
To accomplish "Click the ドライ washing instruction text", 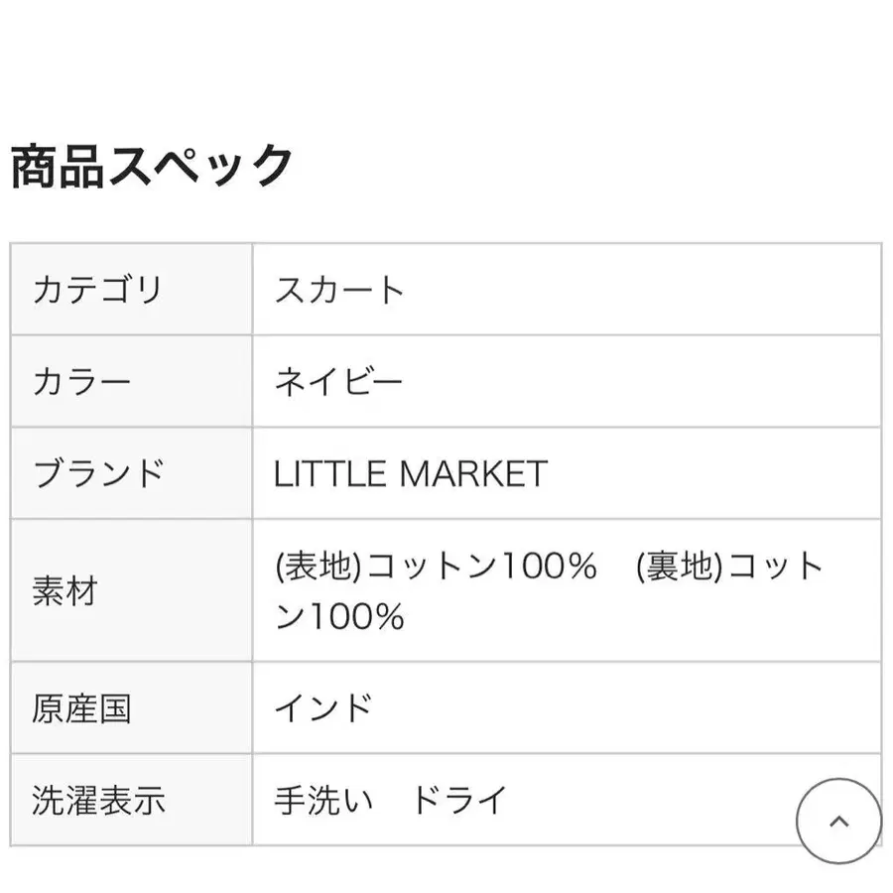I will [x=459, y=800].
